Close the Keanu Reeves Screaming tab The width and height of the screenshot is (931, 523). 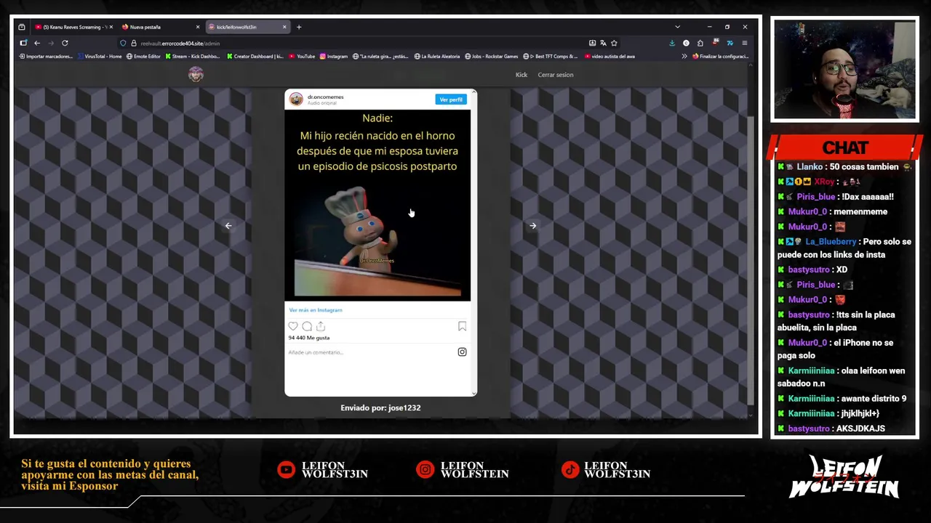[111, 27]
